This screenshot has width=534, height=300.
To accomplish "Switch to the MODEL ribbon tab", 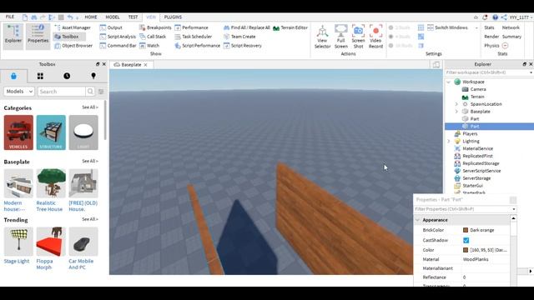I will point(113,17).
